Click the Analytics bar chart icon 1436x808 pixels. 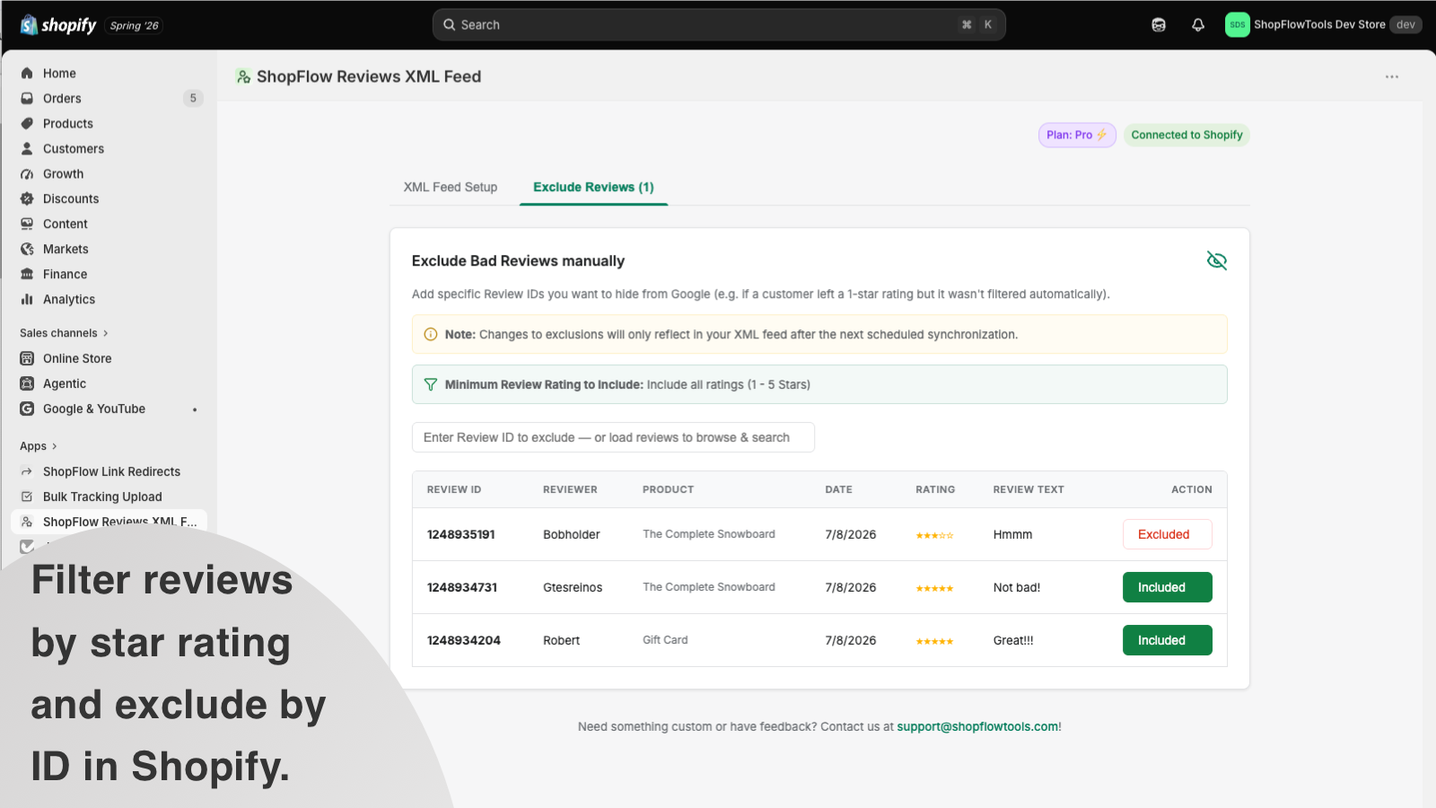coord(27,300)
